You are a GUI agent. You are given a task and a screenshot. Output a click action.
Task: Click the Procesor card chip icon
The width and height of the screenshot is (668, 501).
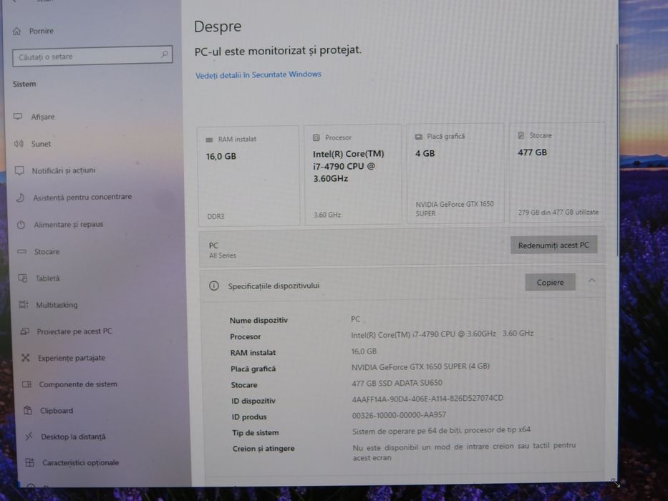316,137
